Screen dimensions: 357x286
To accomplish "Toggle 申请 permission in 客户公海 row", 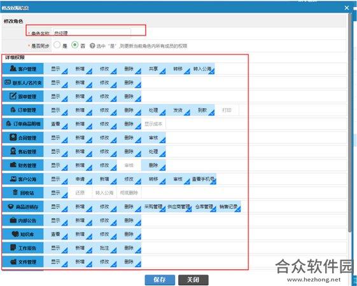I will pos(80,179).
